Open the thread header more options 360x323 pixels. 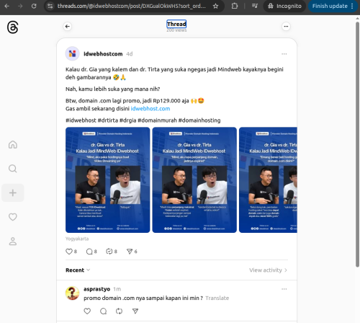coord(286,27)
